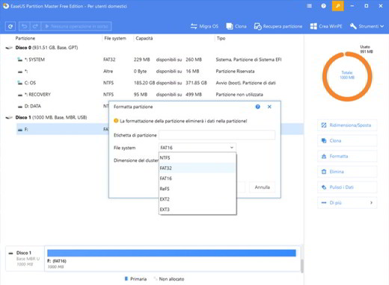This screenshot has height=285, width=389.
Task: Open the help question mark icon in title bar
Action: click(323, 6)
